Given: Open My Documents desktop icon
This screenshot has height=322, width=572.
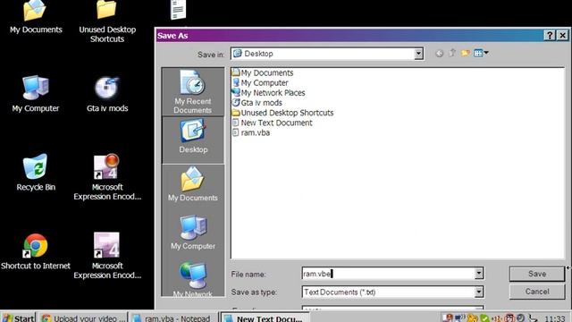Looking at the screenshot, I should 36,17.
